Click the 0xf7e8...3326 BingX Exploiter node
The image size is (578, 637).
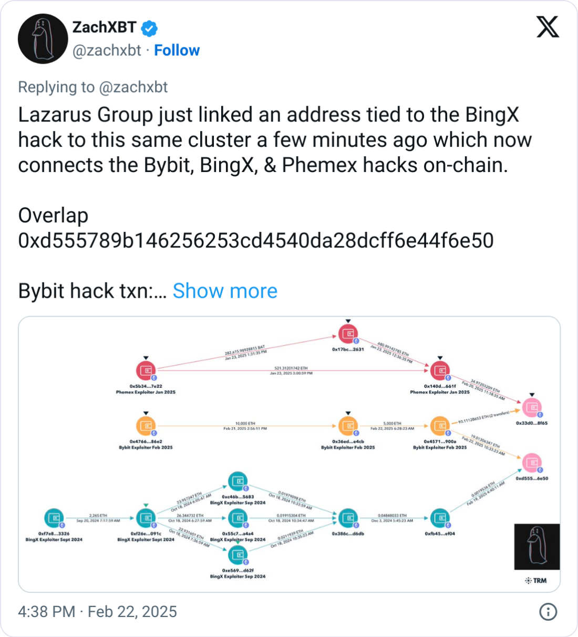pos(54,518)
